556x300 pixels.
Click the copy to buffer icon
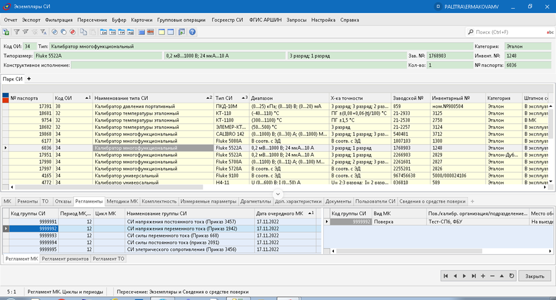point(83,32)
